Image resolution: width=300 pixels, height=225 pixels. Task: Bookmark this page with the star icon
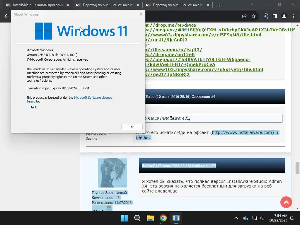point(254,16)
